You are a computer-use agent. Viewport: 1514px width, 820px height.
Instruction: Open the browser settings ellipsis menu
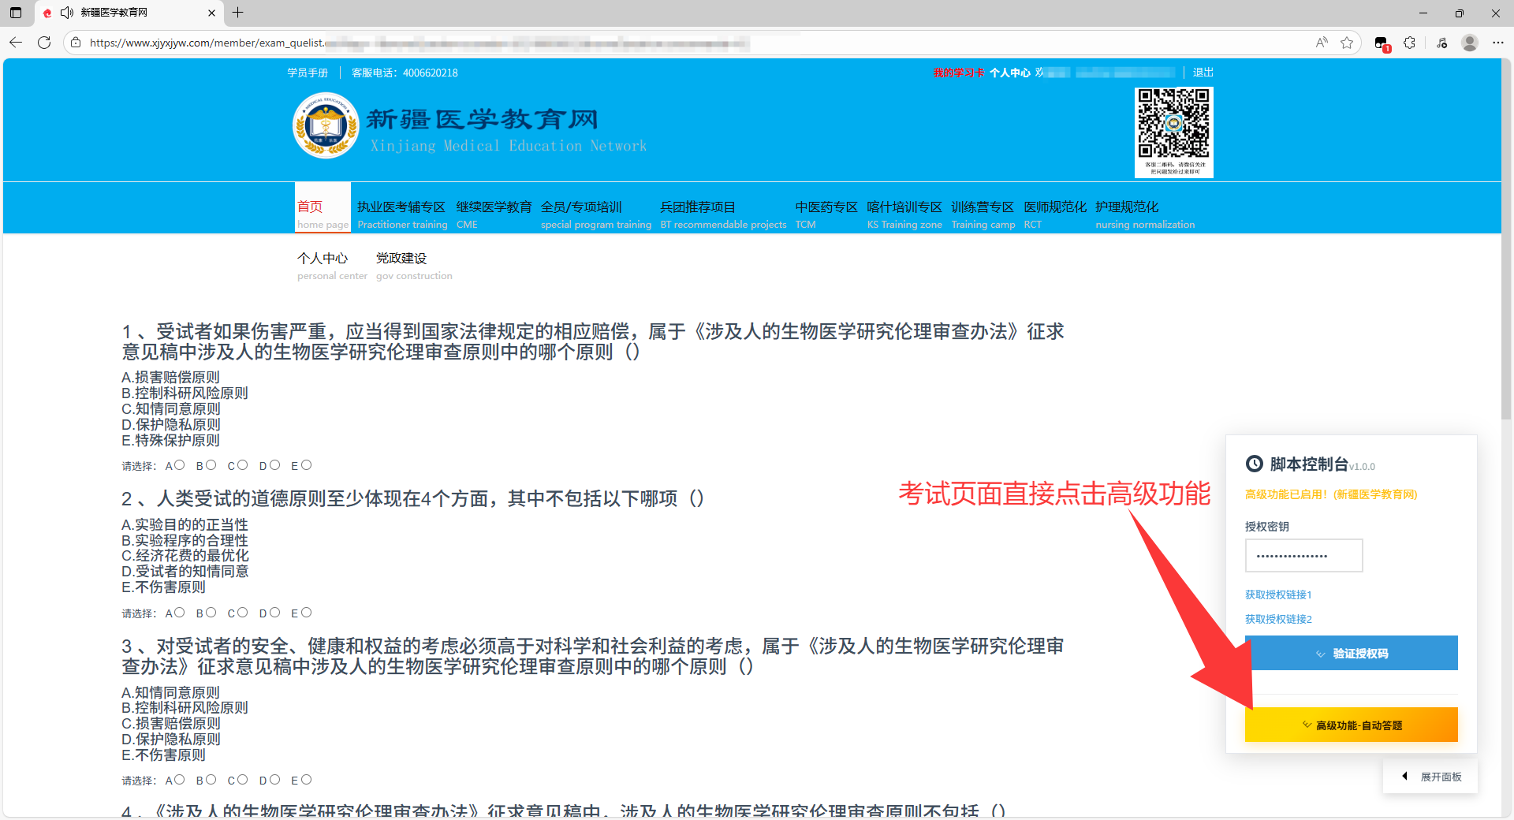[1497, 43]
